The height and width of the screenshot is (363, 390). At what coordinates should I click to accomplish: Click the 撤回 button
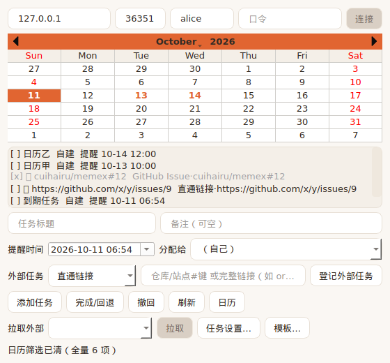pyautogui.click(x=146, y=302)
